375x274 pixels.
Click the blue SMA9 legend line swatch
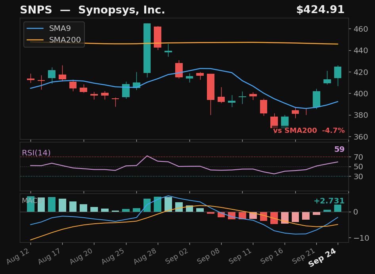35,29
